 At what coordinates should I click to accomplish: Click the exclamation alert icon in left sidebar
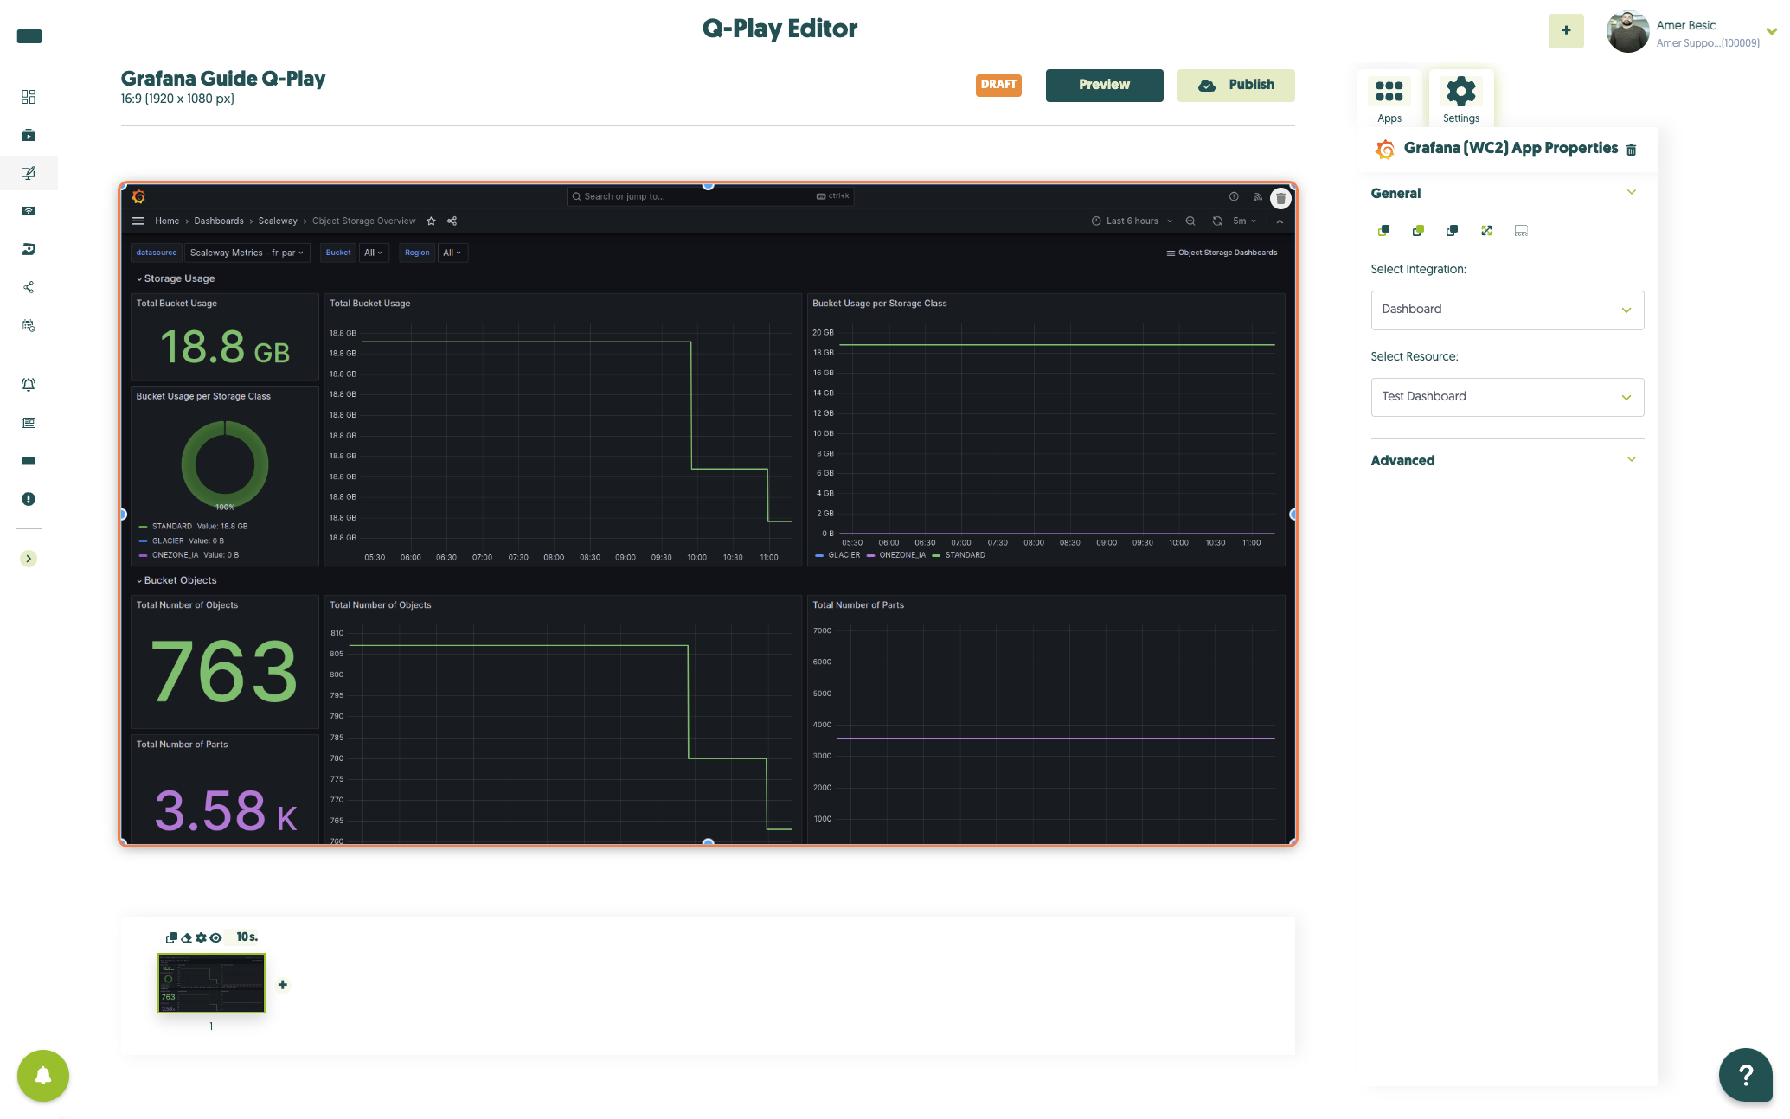tap(29, 499)
